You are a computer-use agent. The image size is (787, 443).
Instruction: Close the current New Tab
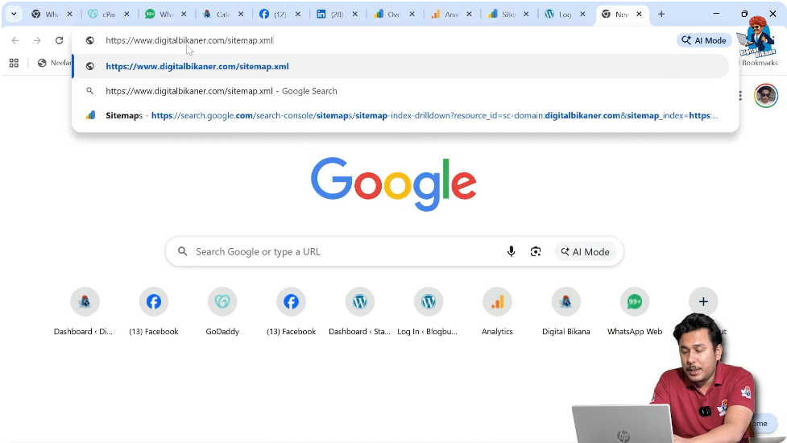[639, 14]
